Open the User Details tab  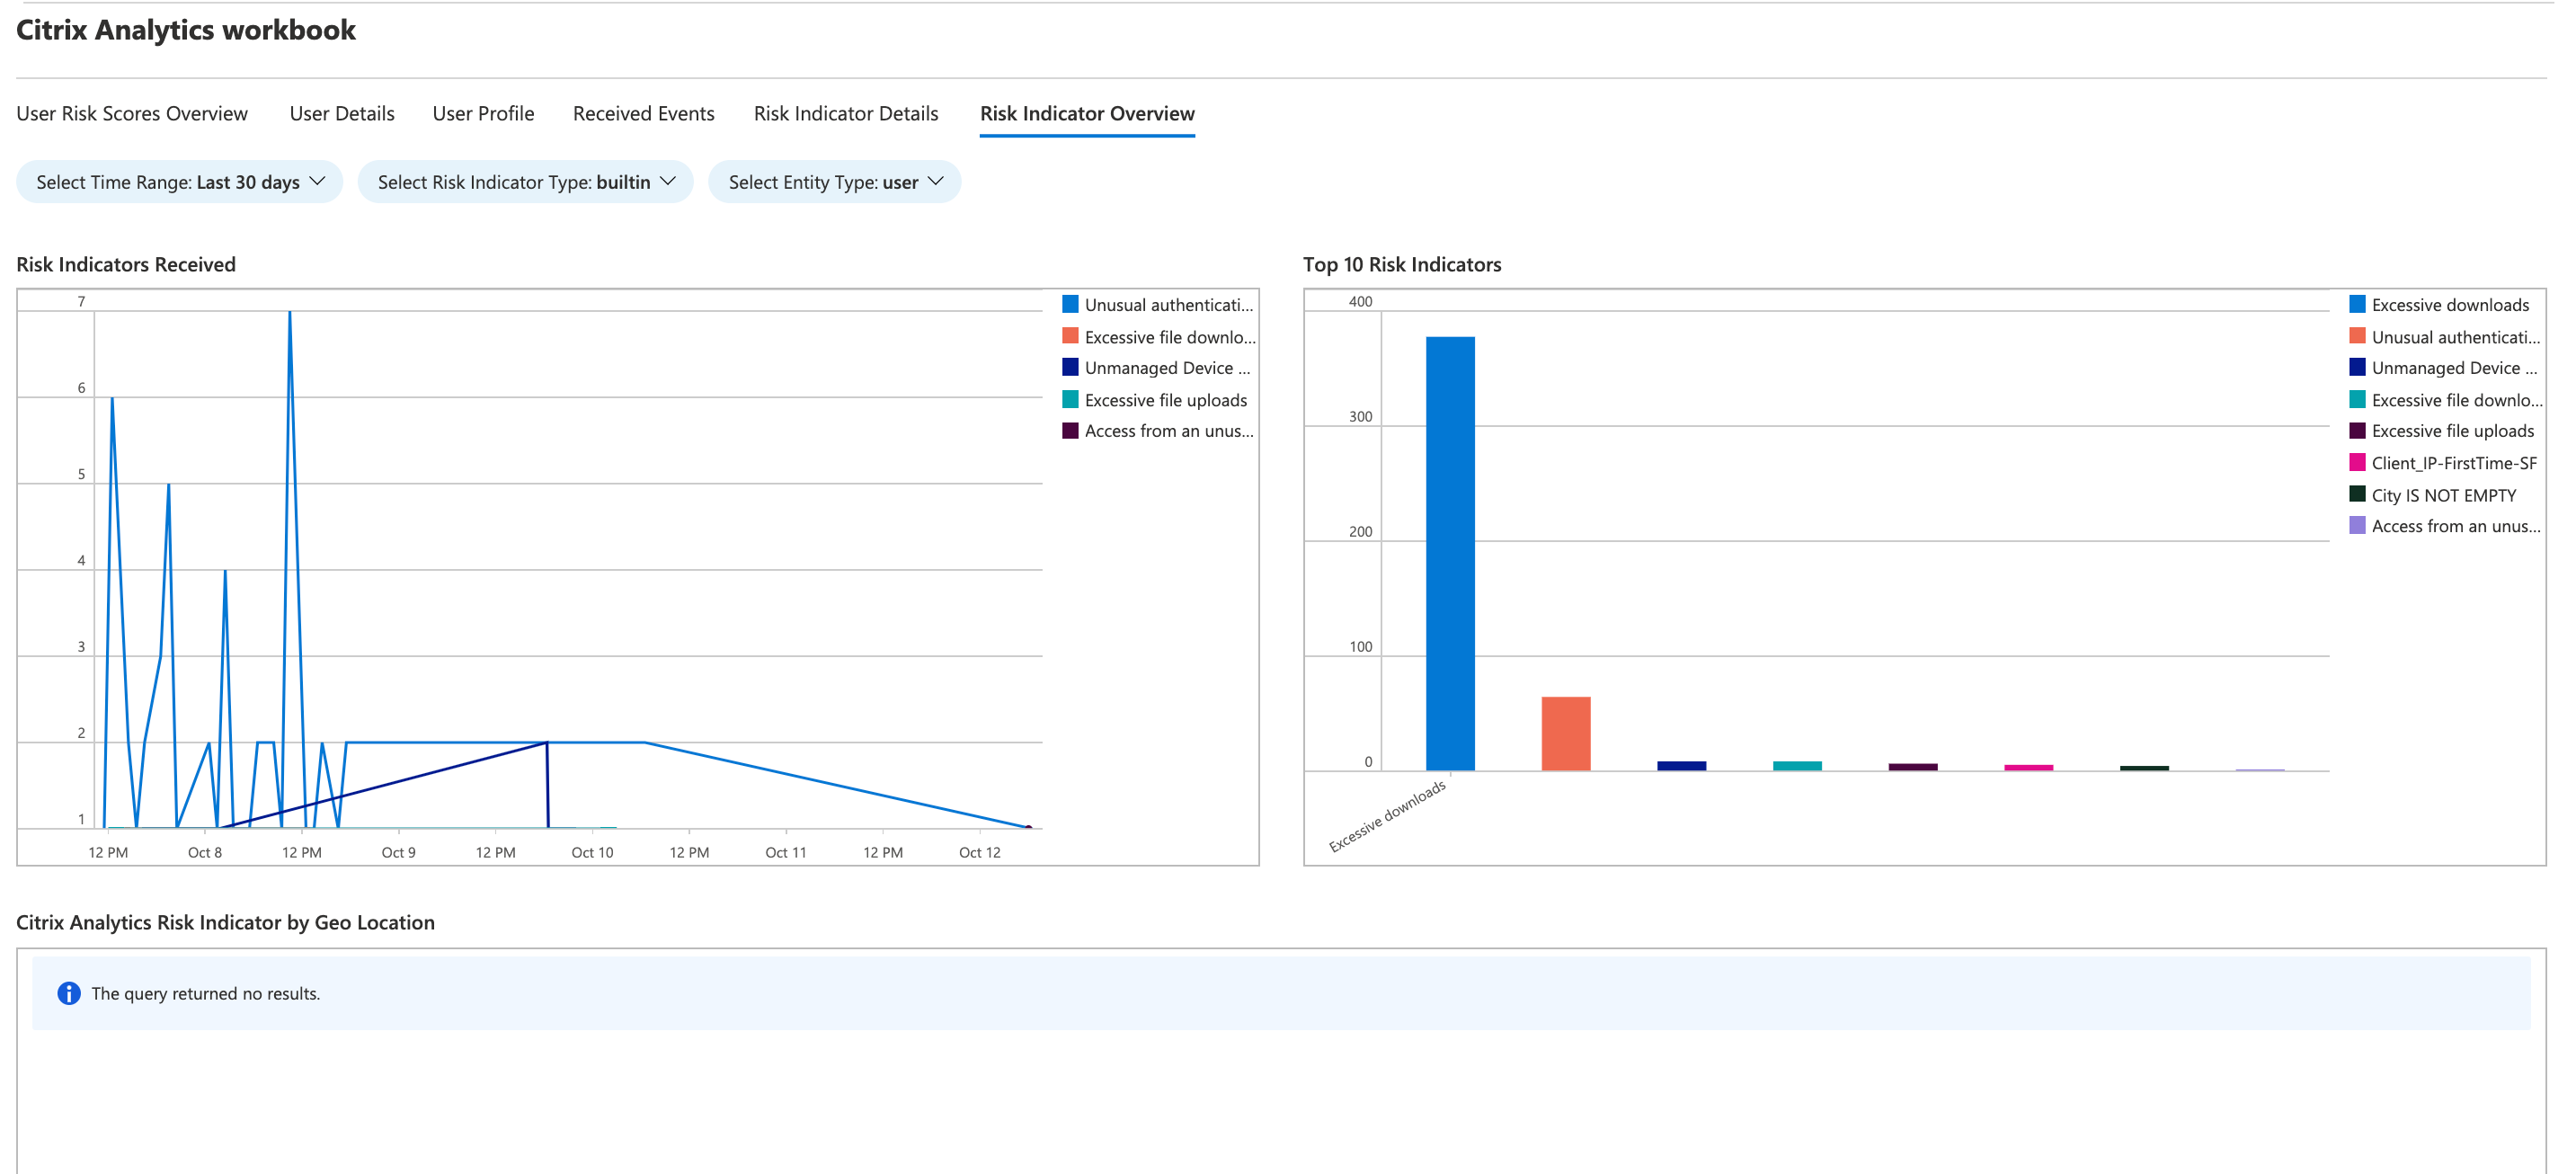pyautogui.click(x=342, y=114)
